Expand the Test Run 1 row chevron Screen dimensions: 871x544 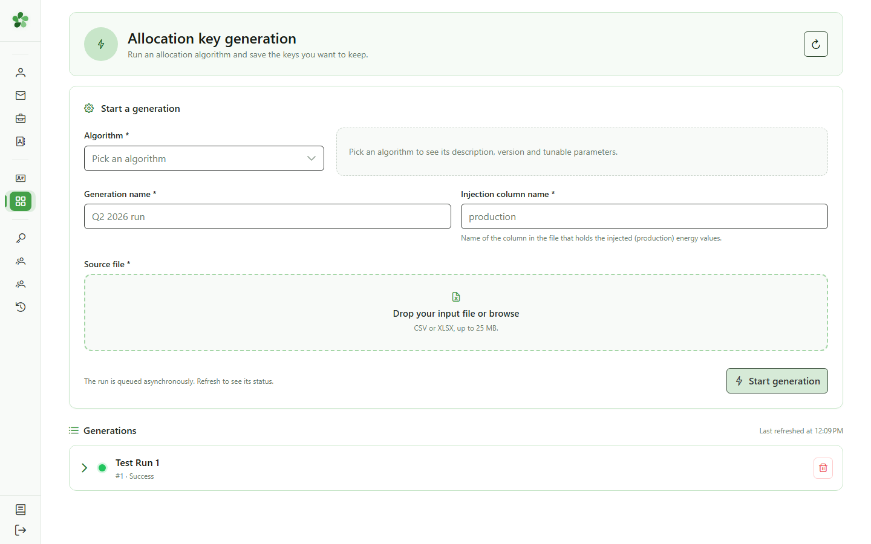point(85,468)
